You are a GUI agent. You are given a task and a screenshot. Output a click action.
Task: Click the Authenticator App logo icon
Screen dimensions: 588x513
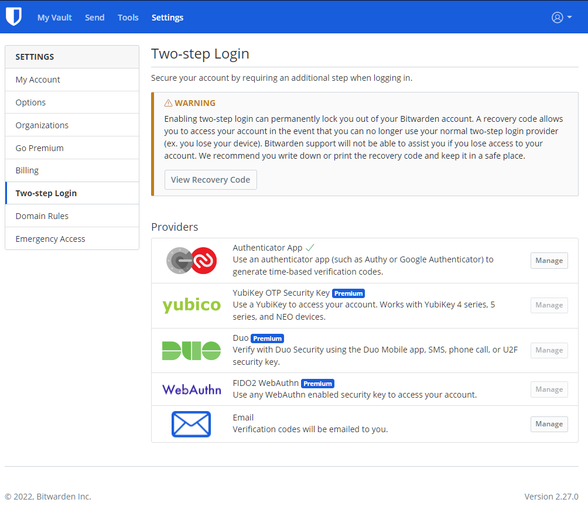[192, 261]
